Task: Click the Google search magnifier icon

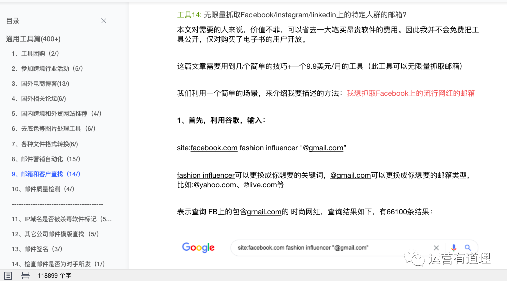Action: [468, 248]
